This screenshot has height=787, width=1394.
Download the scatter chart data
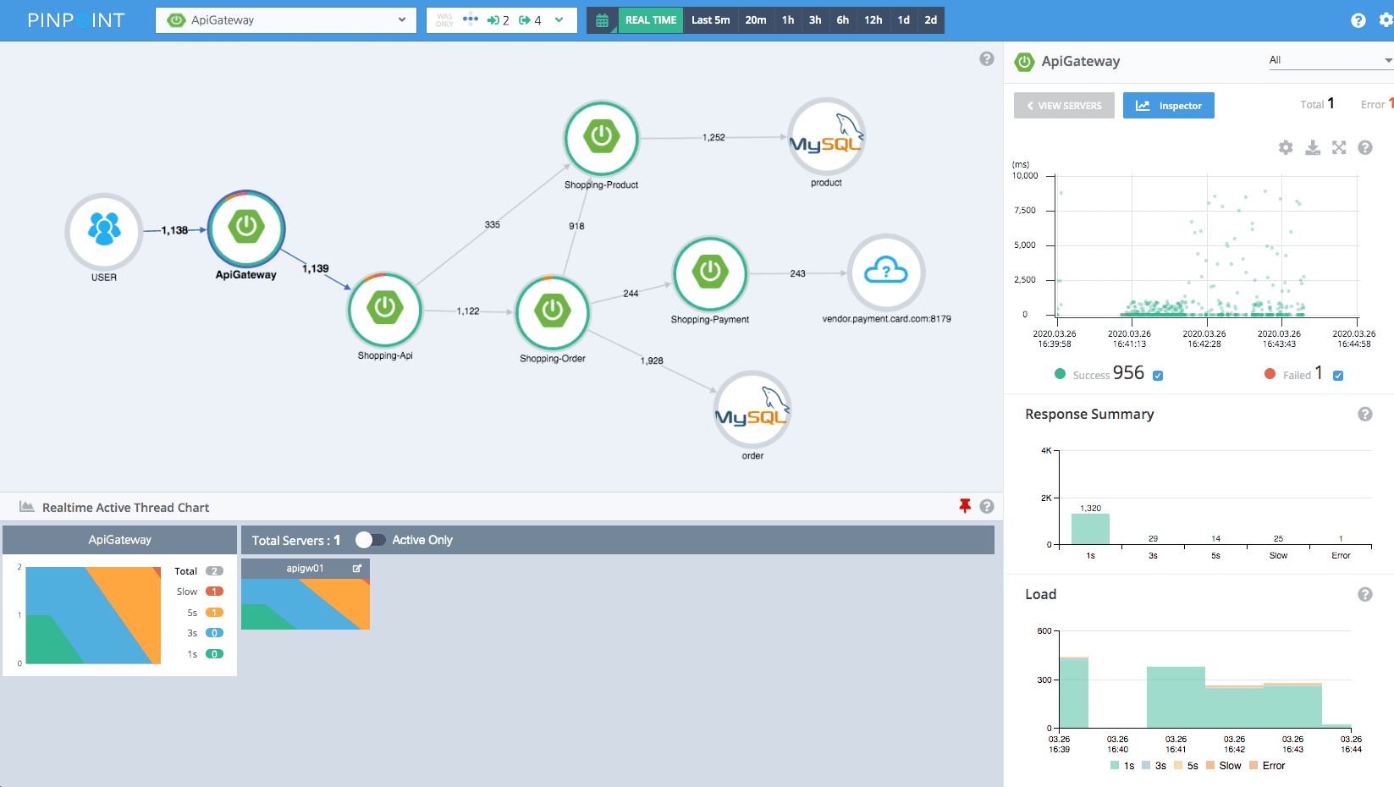tap(1313, 147)
